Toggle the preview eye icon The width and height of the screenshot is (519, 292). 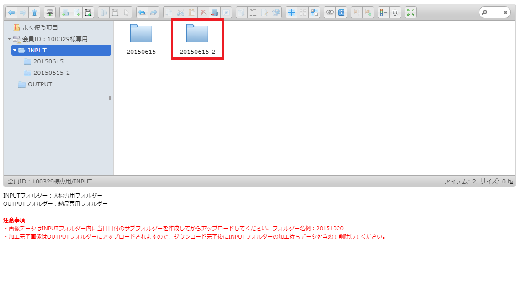329,13
